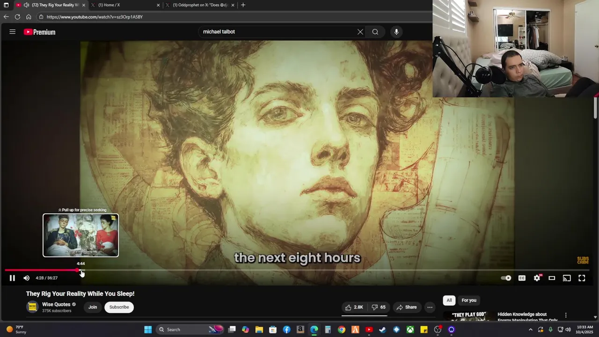Open the system volume tray icon
The height and width of the screenshot is (337, 599).
pyautogui.click(x=568, y=330)
